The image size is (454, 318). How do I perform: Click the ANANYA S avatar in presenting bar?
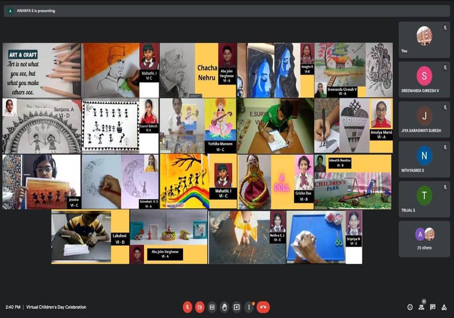[x=10, y=11]
